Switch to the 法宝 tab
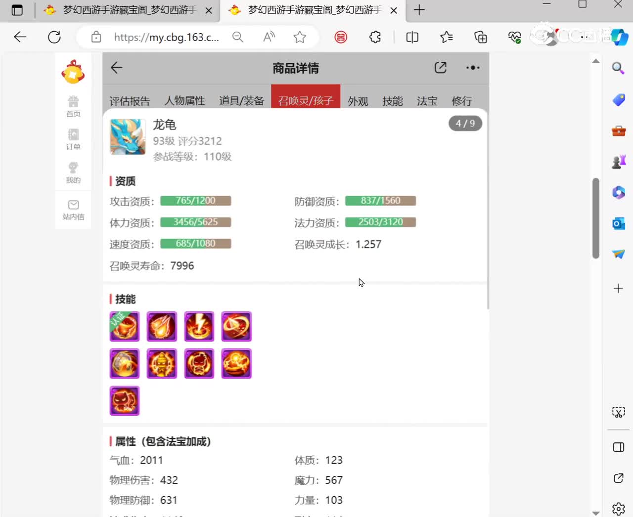 (427, 101)
